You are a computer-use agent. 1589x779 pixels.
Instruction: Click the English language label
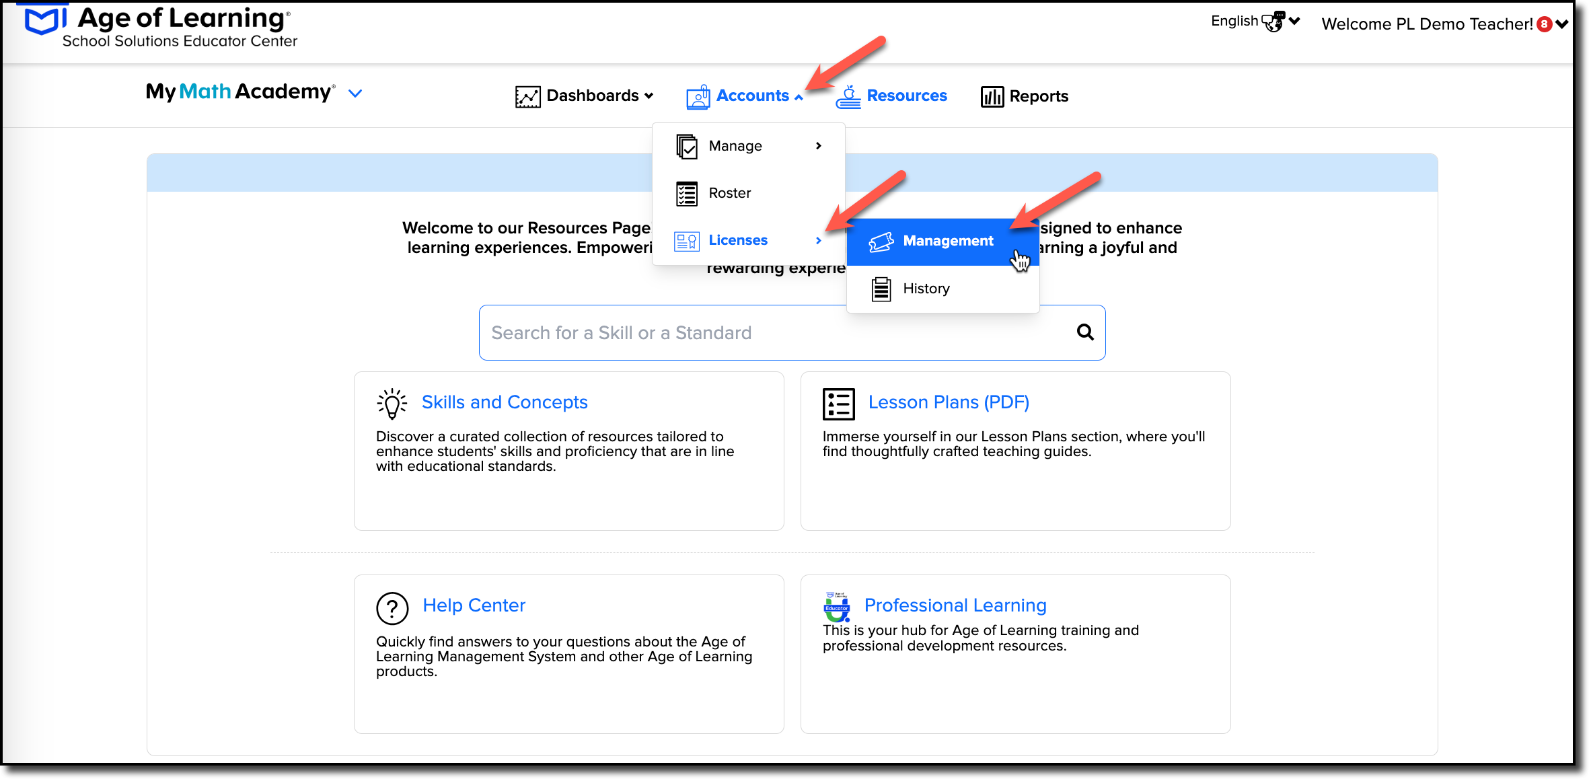[x=1234, y=21]
